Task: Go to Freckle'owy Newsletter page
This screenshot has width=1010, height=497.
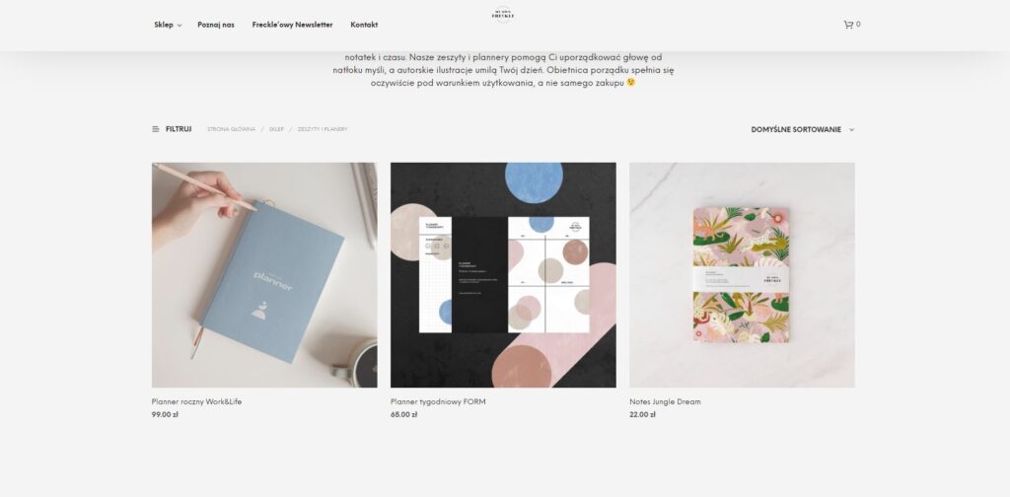Action: [x=292, y=25]
